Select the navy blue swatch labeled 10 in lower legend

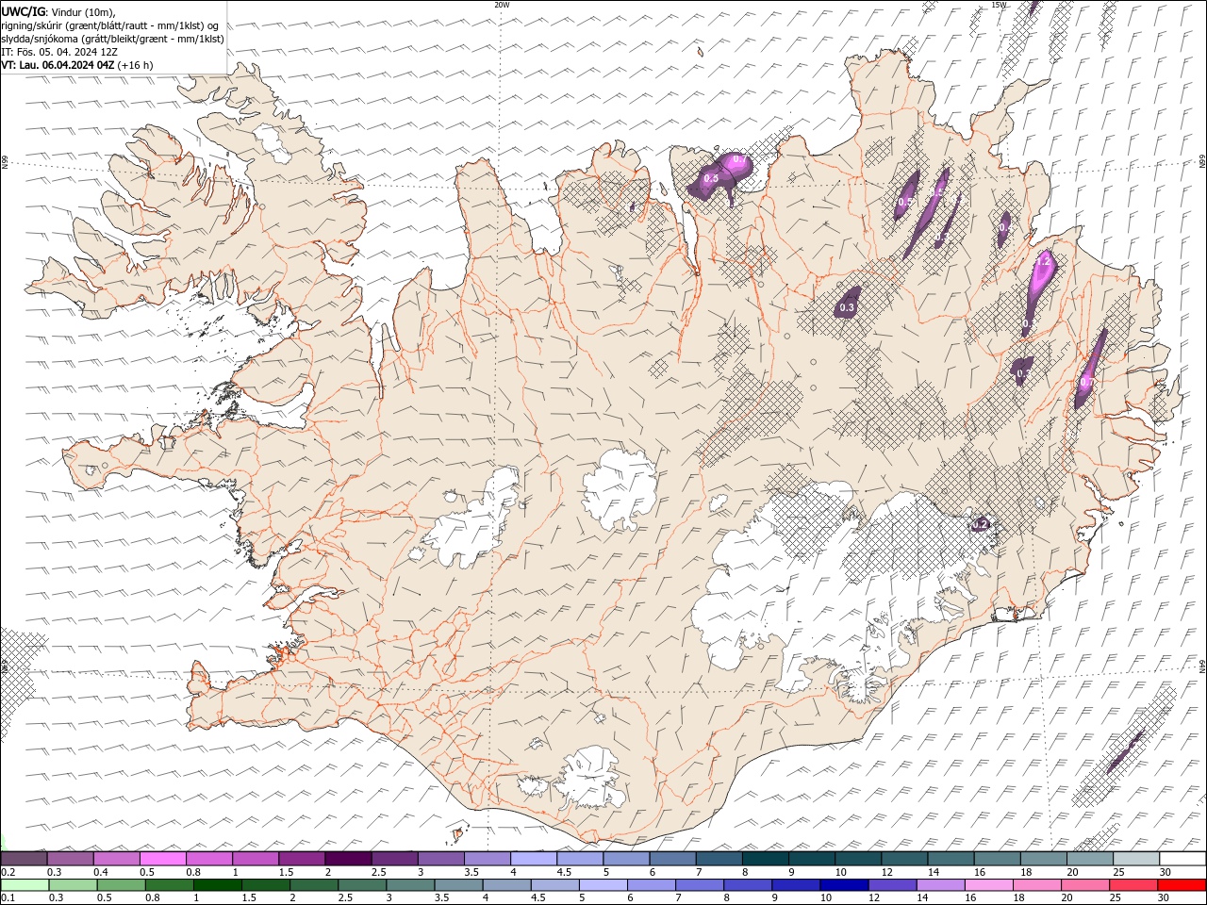pyautogui.click(x=843, y=885)
